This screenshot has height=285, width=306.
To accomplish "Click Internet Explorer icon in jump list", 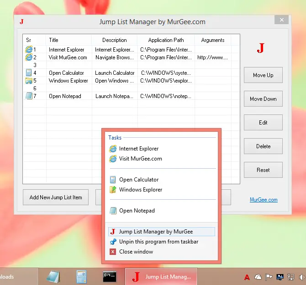I will [113, 149].
